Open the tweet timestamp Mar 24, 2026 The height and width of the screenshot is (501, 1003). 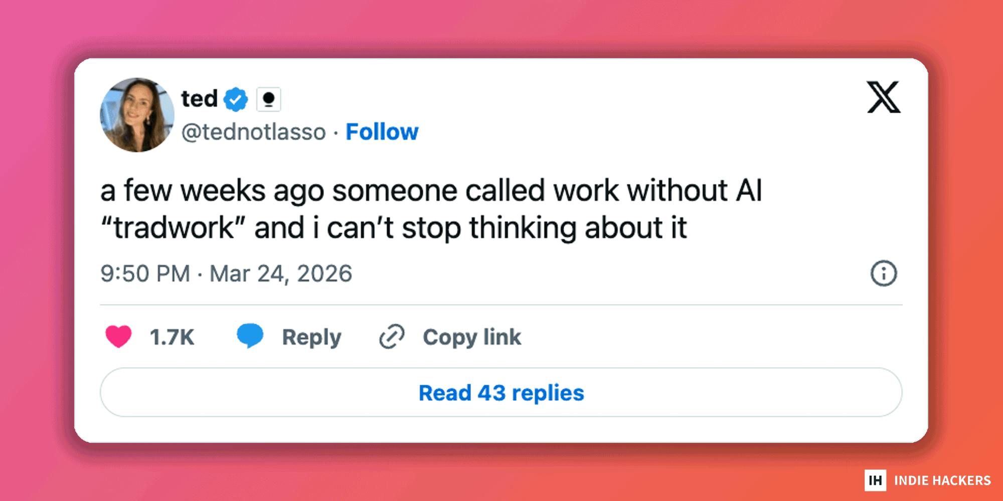click(281, 274)
